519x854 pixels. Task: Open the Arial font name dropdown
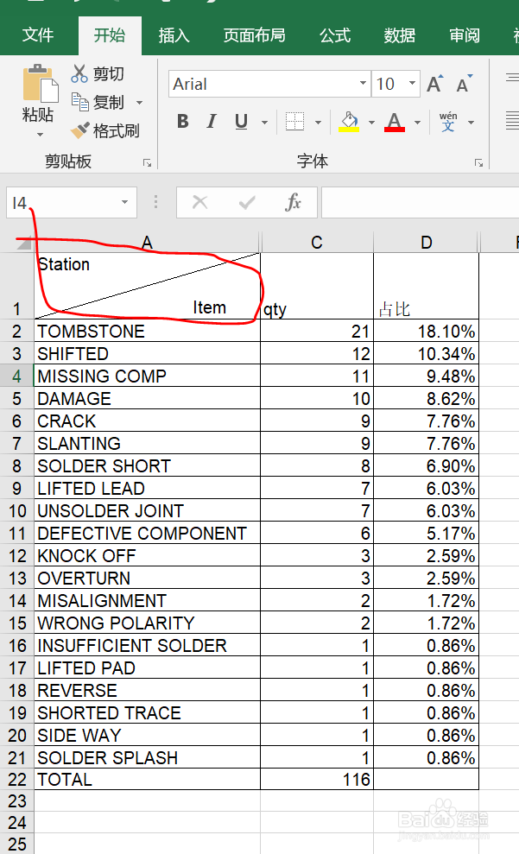(x=363, y=84)
